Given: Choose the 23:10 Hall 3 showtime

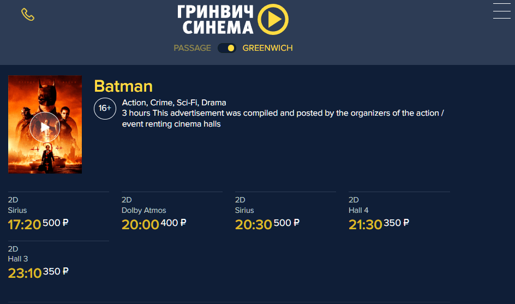Looking at the screenshot, I should point(25,272).
